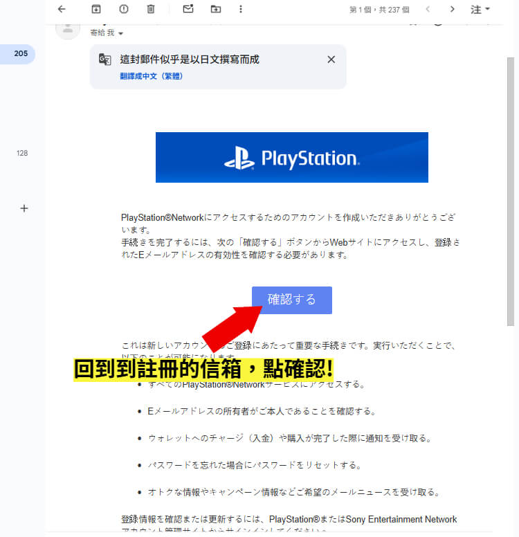This screenshot has width=519, height=537.
Task: Click the PlayStation banner image
Action: 292,158
